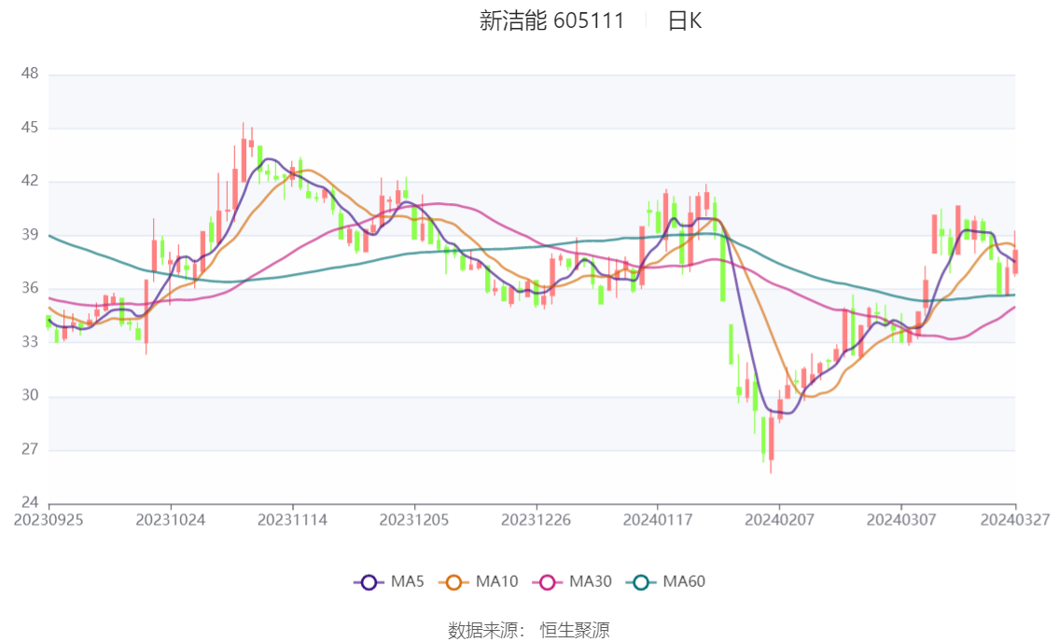1058x642 pixels.
Task: Open the 恒生聚源 data source
Action: click(x=575, y=630)
